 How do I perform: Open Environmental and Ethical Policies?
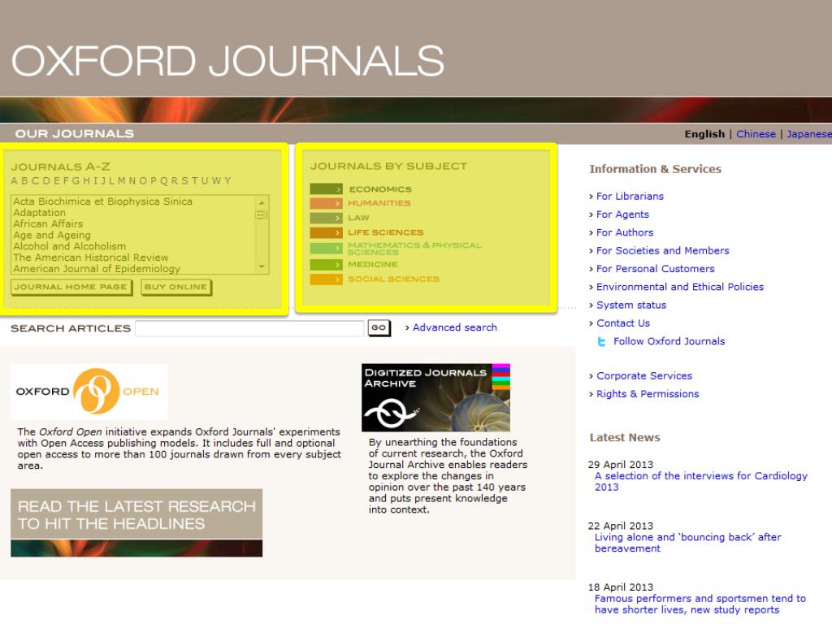point(680,287)
